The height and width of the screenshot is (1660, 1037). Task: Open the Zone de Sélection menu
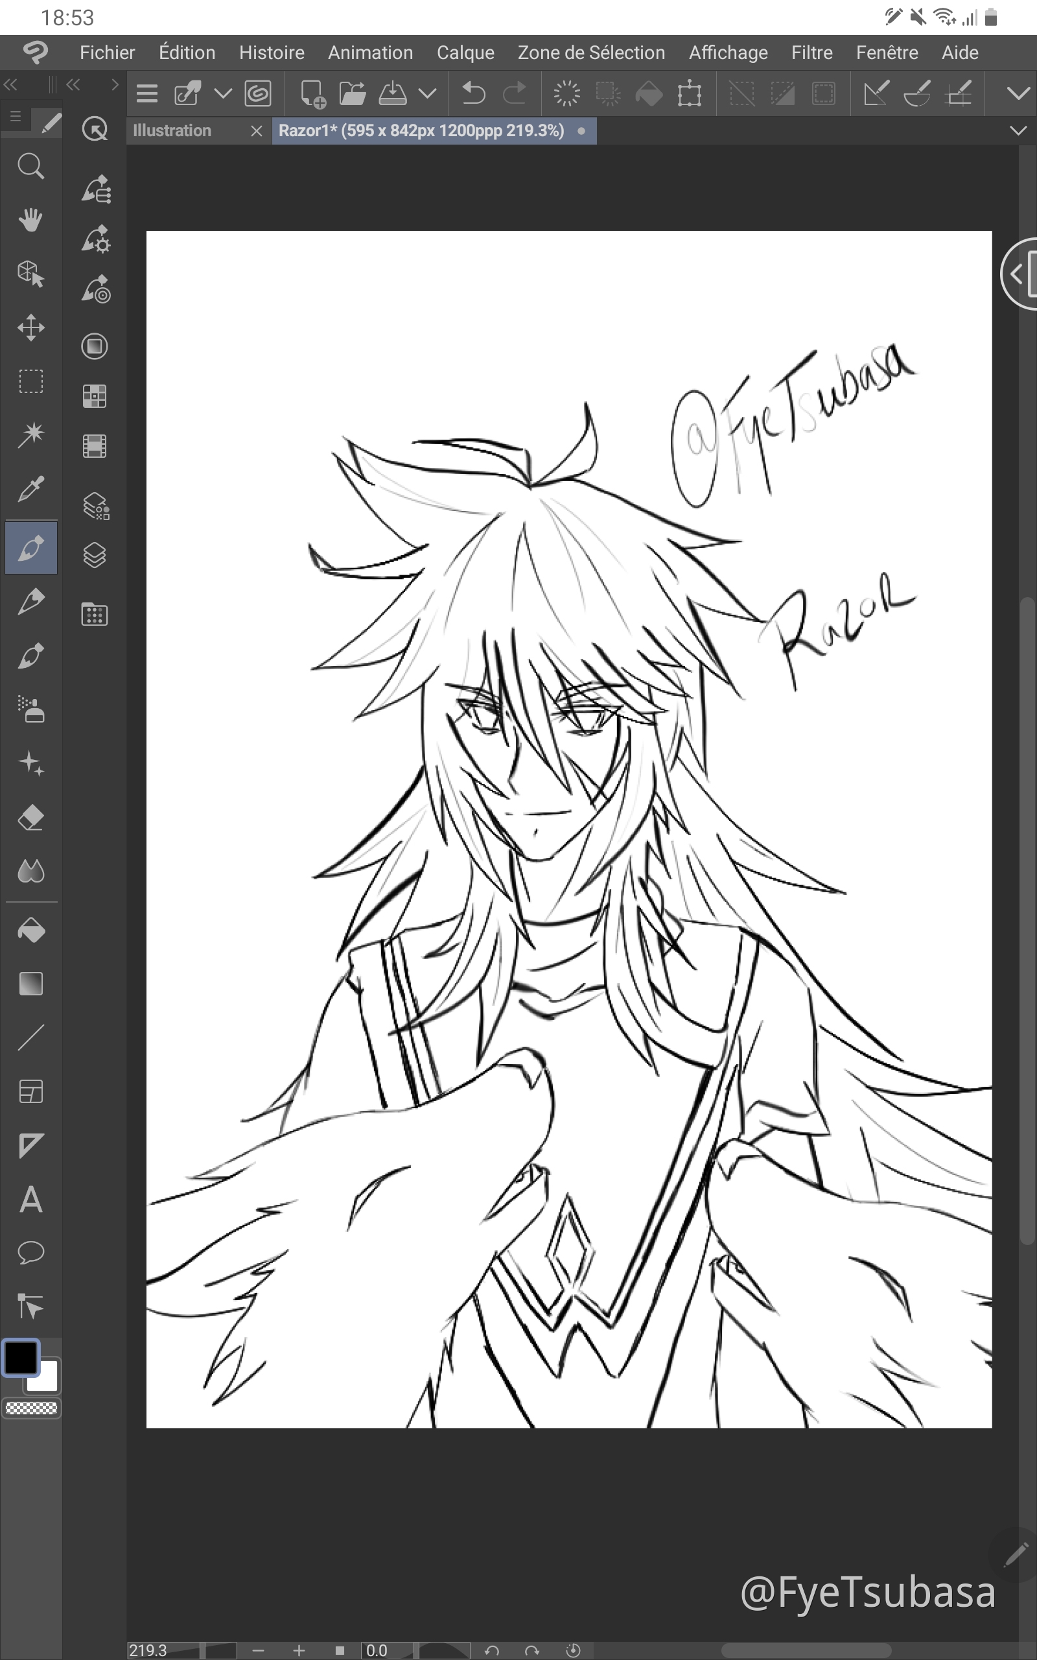point(591,52)
